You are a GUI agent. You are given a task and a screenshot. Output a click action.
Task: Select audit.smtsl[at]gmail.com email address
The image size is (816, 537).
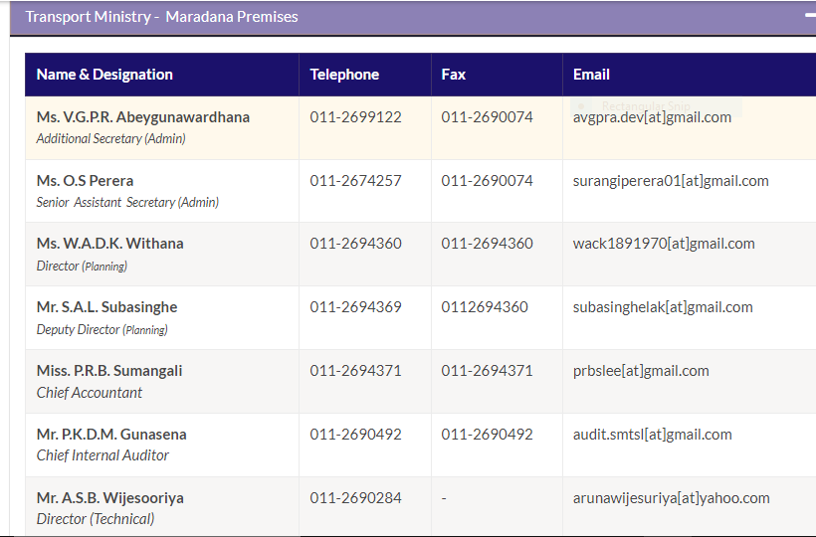point(652,435)
